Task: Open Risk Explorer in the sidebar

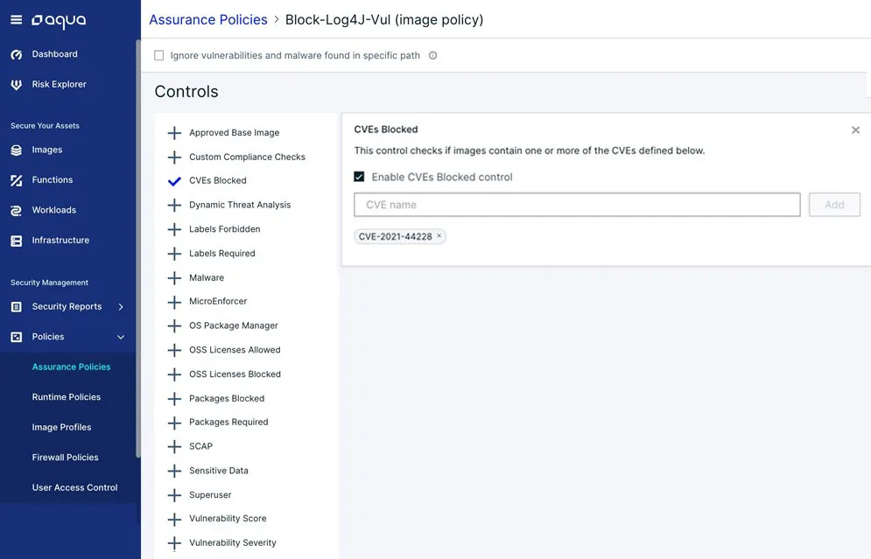Action: 59,84
